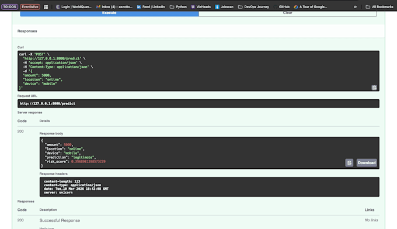Click the Response body label
397x229 pixels.
pyautogui.click(x=51, y=134)
